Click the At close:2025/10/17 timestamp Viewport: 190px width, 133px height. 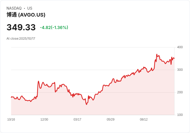click(x=21, y=39)
